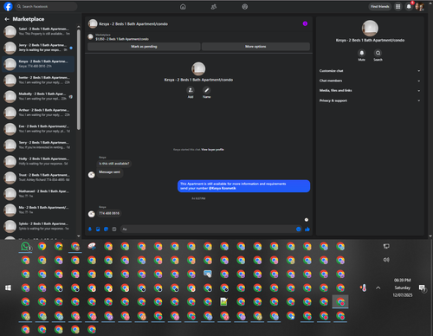Open the network tray icon
The height and width of the screenshot is (336, 433).
point(386,246)
